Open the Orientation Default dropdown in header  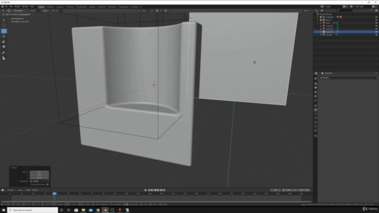pyautogui.click(x=34, y=11)
